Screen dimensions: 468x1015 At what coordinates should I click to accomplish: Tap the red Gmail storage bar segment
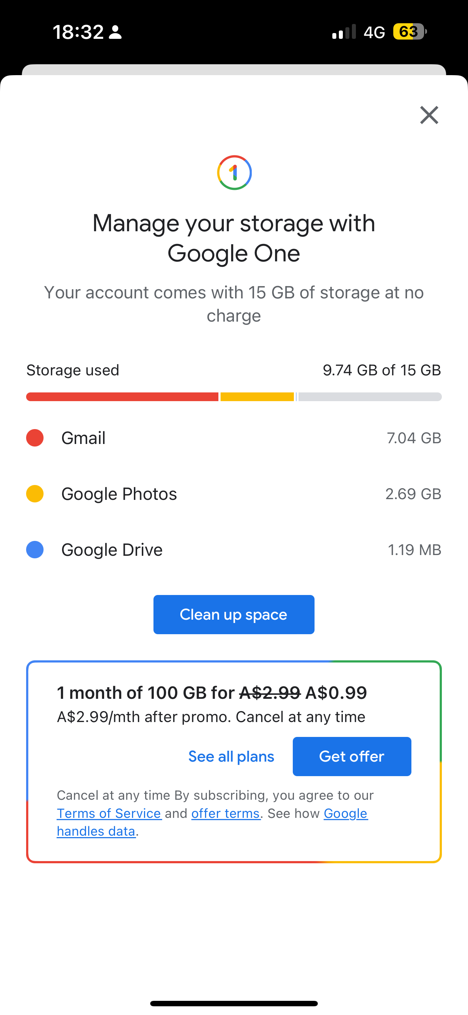pos(122,397)
